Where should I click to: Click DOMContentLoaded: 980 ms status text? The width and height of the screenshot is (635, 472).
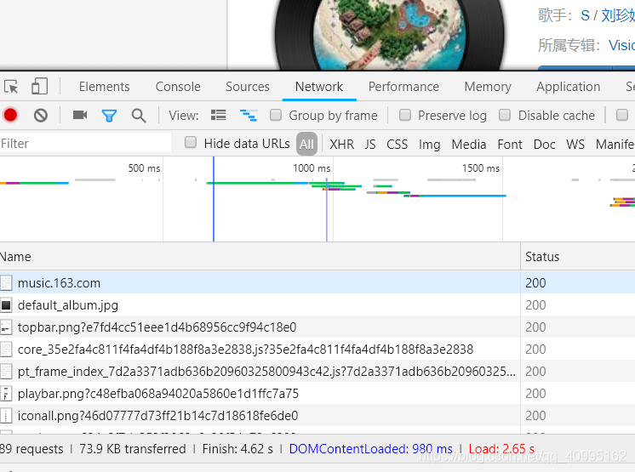[370, 448]
